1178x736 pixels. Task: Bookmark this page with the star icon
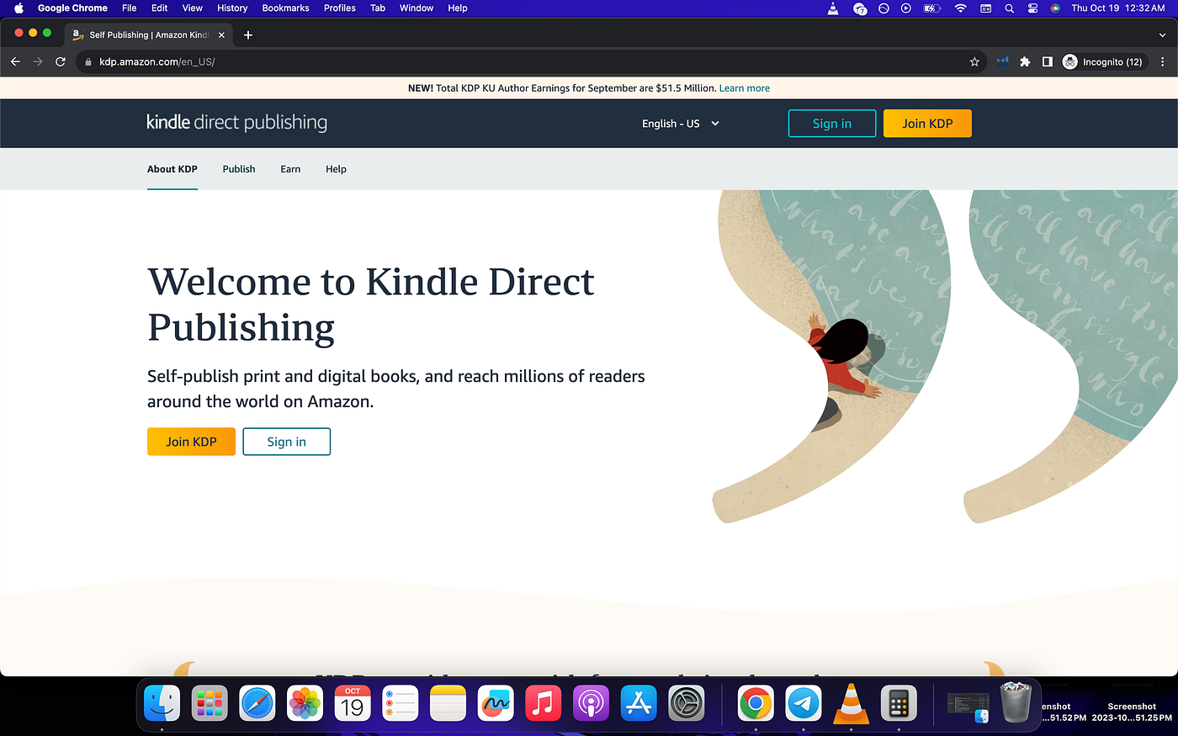[974, 61]
